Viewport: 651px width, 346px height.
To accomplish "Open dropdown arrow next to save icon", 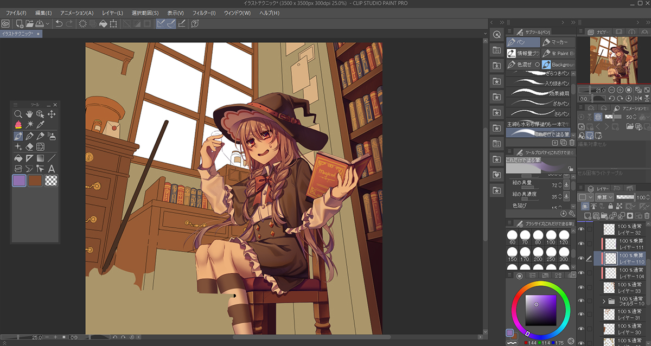I will point(48,24).
